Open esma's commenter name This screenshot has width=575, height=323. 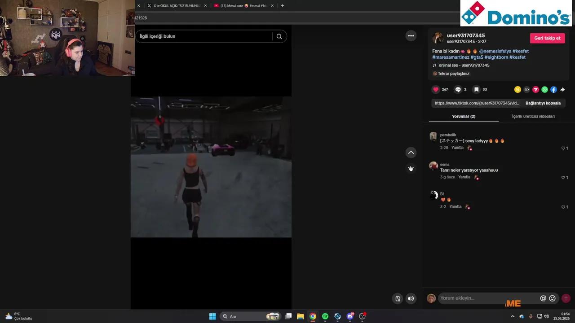click(445, 165)
